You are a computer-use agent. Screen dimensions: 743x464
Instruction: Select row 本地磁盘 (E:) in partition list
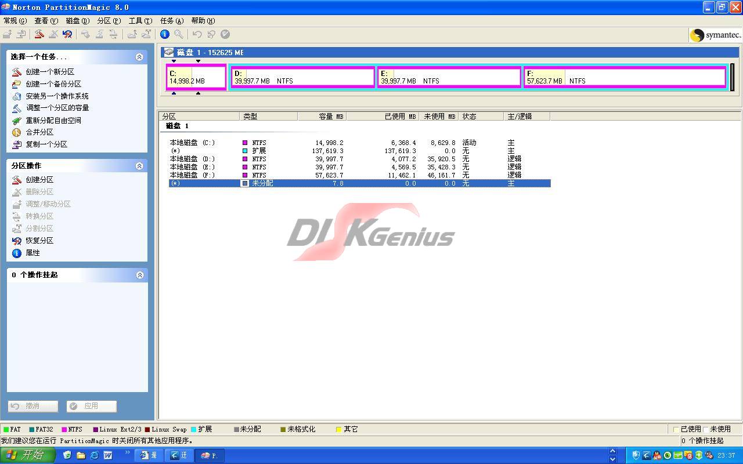(359, 167)
